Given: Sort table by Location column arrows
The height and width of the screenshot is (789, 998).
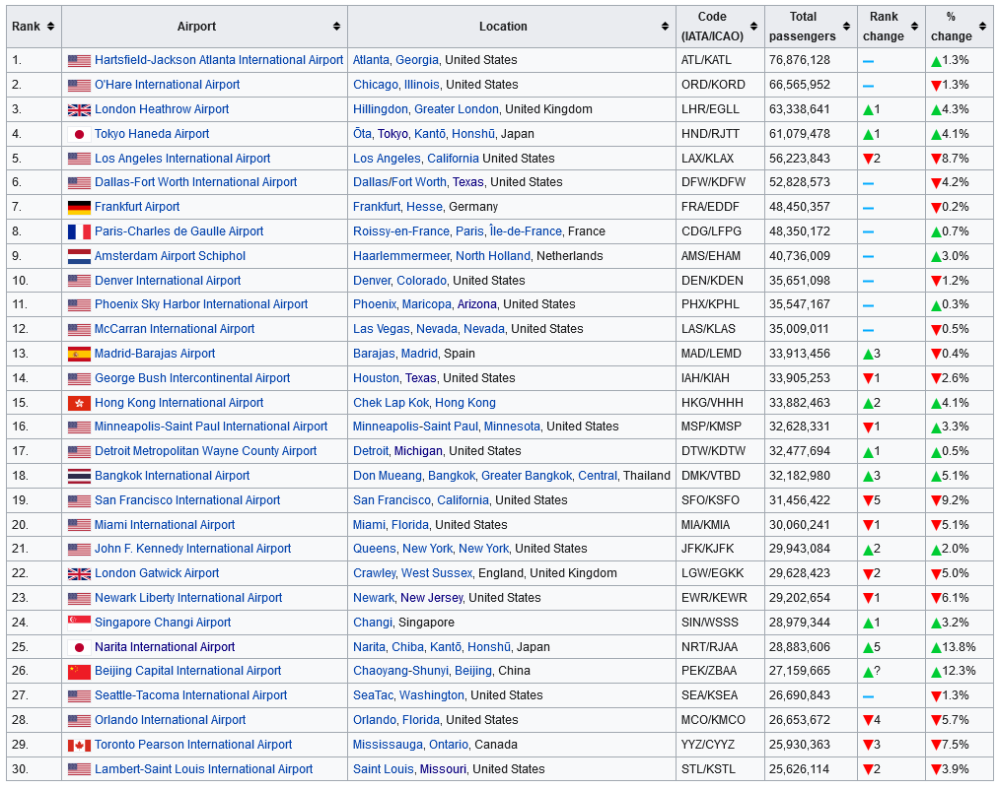Looking at the screenshot, I should (x=665, y=27).
